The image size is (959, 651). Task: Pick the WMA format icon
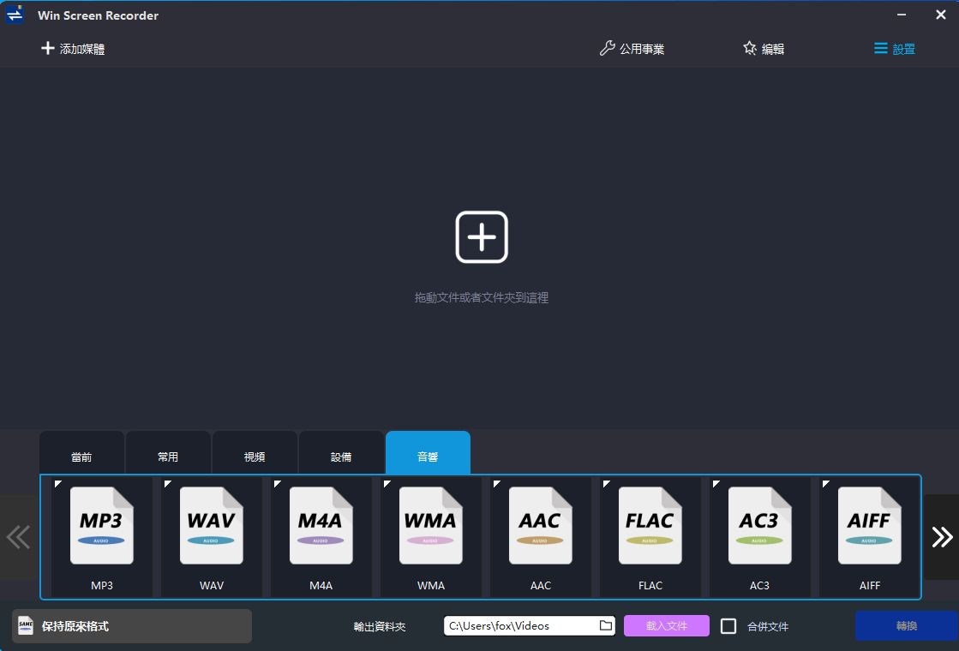tap(430, 525)
